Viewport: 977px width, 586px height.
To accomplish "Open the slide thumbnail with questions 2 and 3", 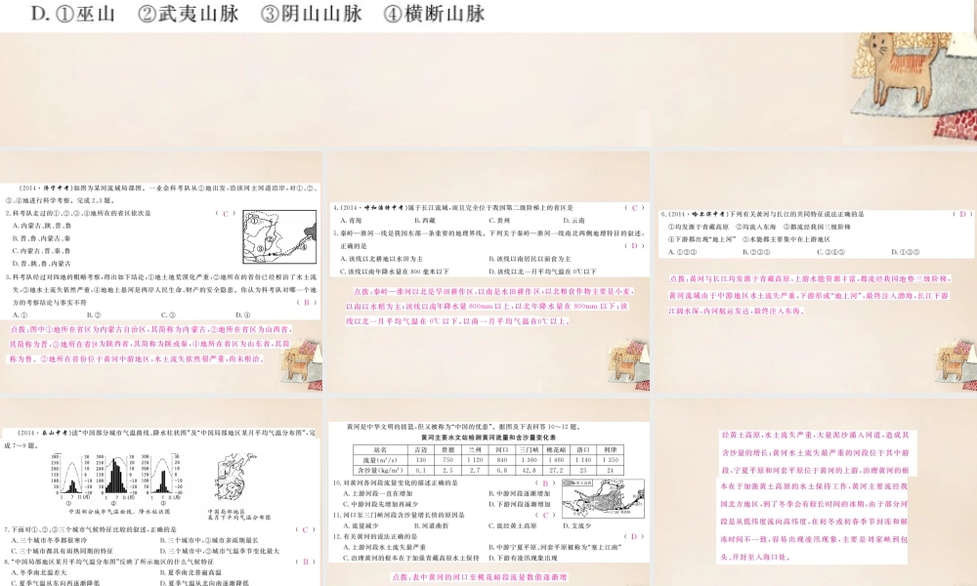I will click(x=161, y=272).
